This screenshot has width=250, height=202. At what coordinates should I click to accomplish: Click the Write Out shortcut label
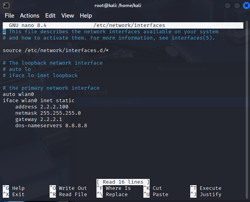tap(73, 188)
